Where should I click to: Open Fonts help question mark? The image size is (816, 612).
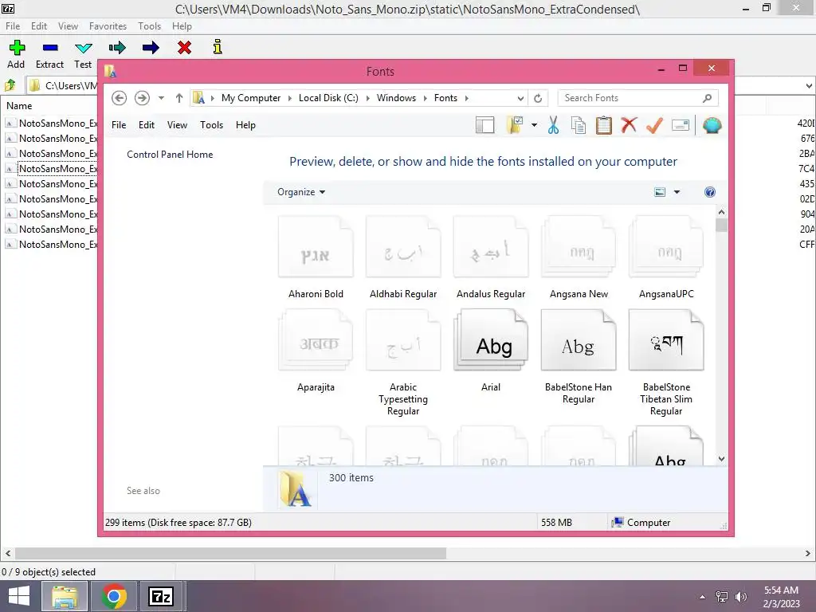(709, 192)
